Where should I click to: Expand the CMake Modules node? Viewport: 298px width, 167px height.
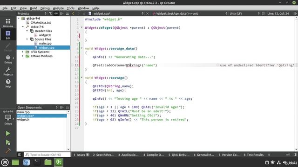click(23, 56)
